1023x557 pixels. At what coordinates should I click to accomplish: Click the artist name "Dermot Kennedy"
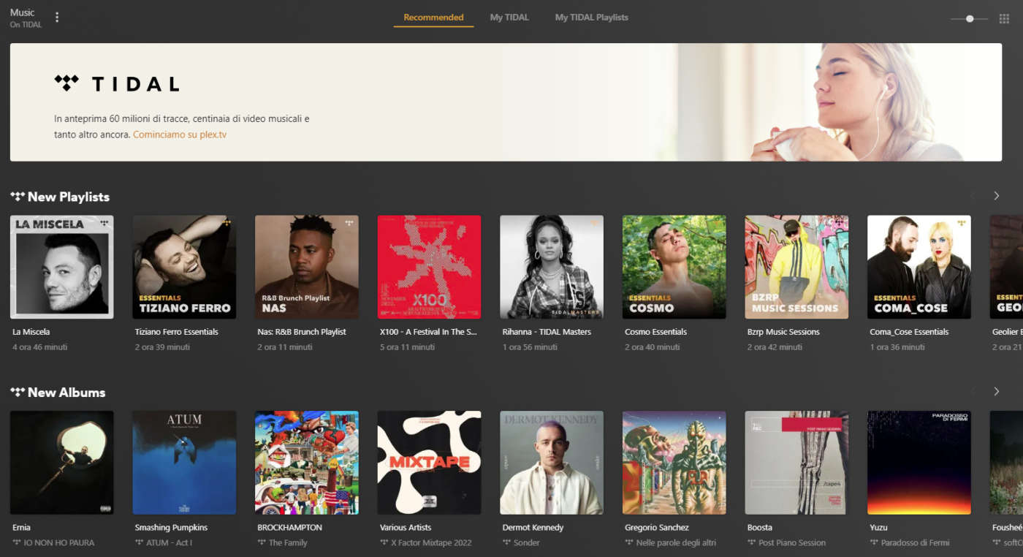(x=533, y=527)
